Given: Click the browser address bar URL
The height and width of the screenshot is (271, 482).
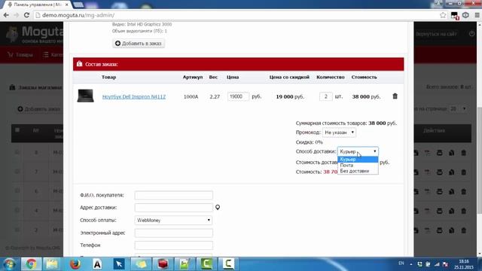Looking at the screenshot, I should (78, 15).
